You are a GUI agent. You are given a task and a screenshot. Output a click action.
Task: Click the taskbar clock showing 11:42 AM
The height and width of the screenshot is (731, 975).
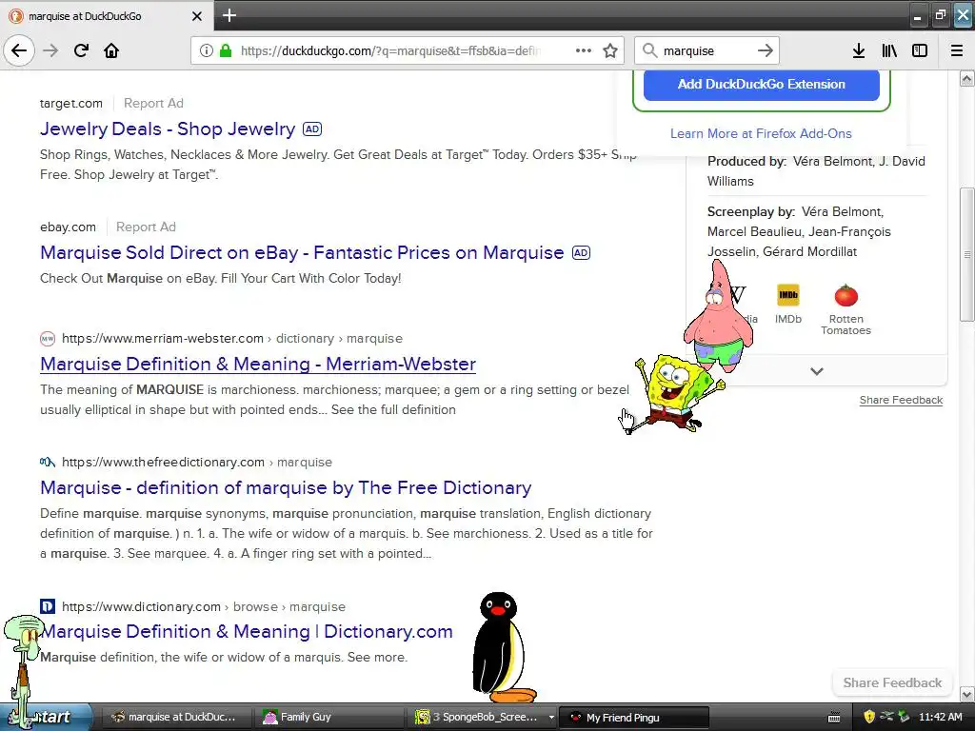click(x=940, y=717)
